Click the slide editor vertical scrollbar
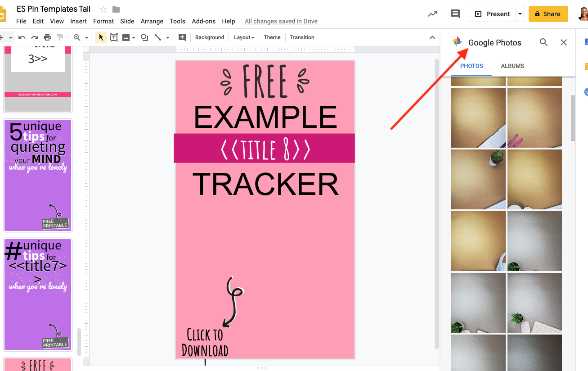 pyautogui.click(x=437, y=204)
